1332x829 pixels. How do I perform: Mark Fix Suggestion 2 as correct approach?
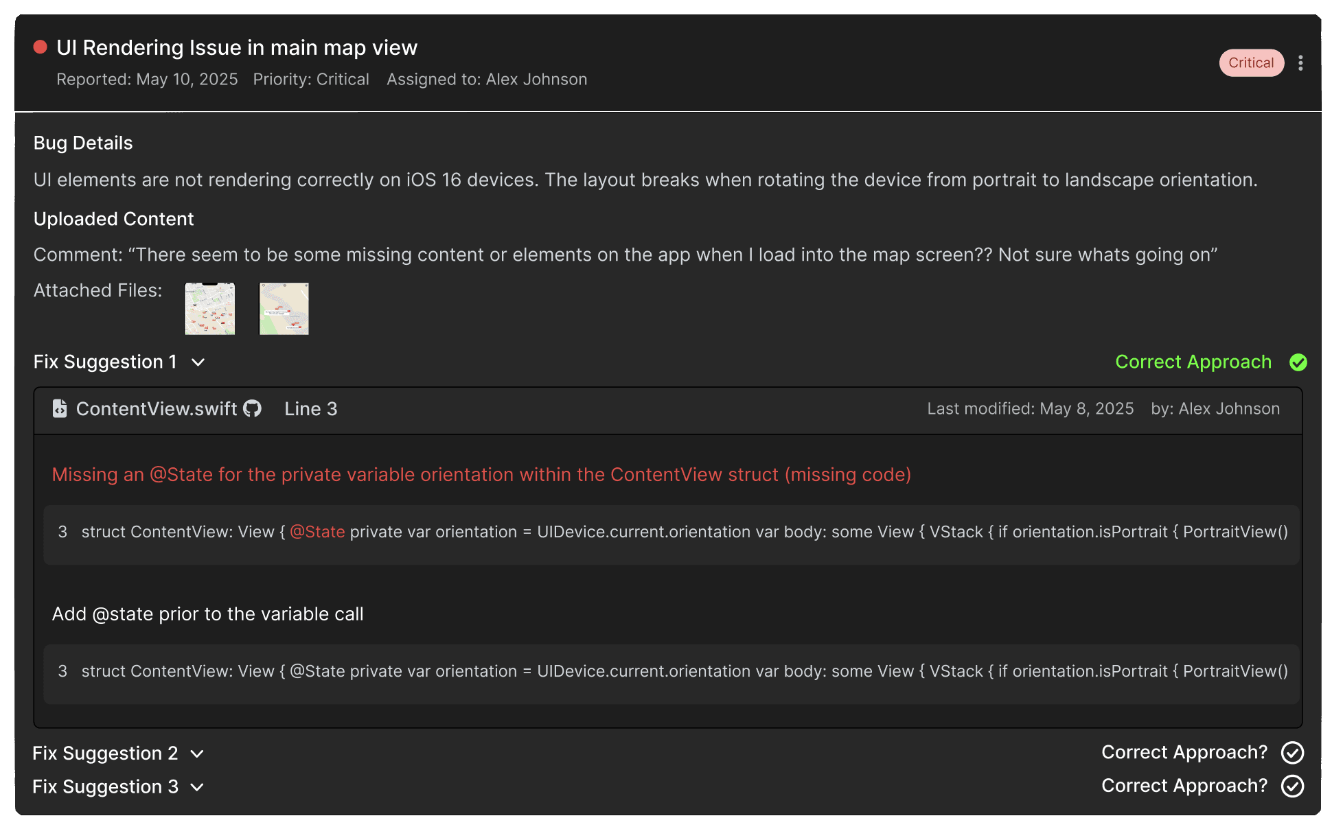(x=1292, y=753)
